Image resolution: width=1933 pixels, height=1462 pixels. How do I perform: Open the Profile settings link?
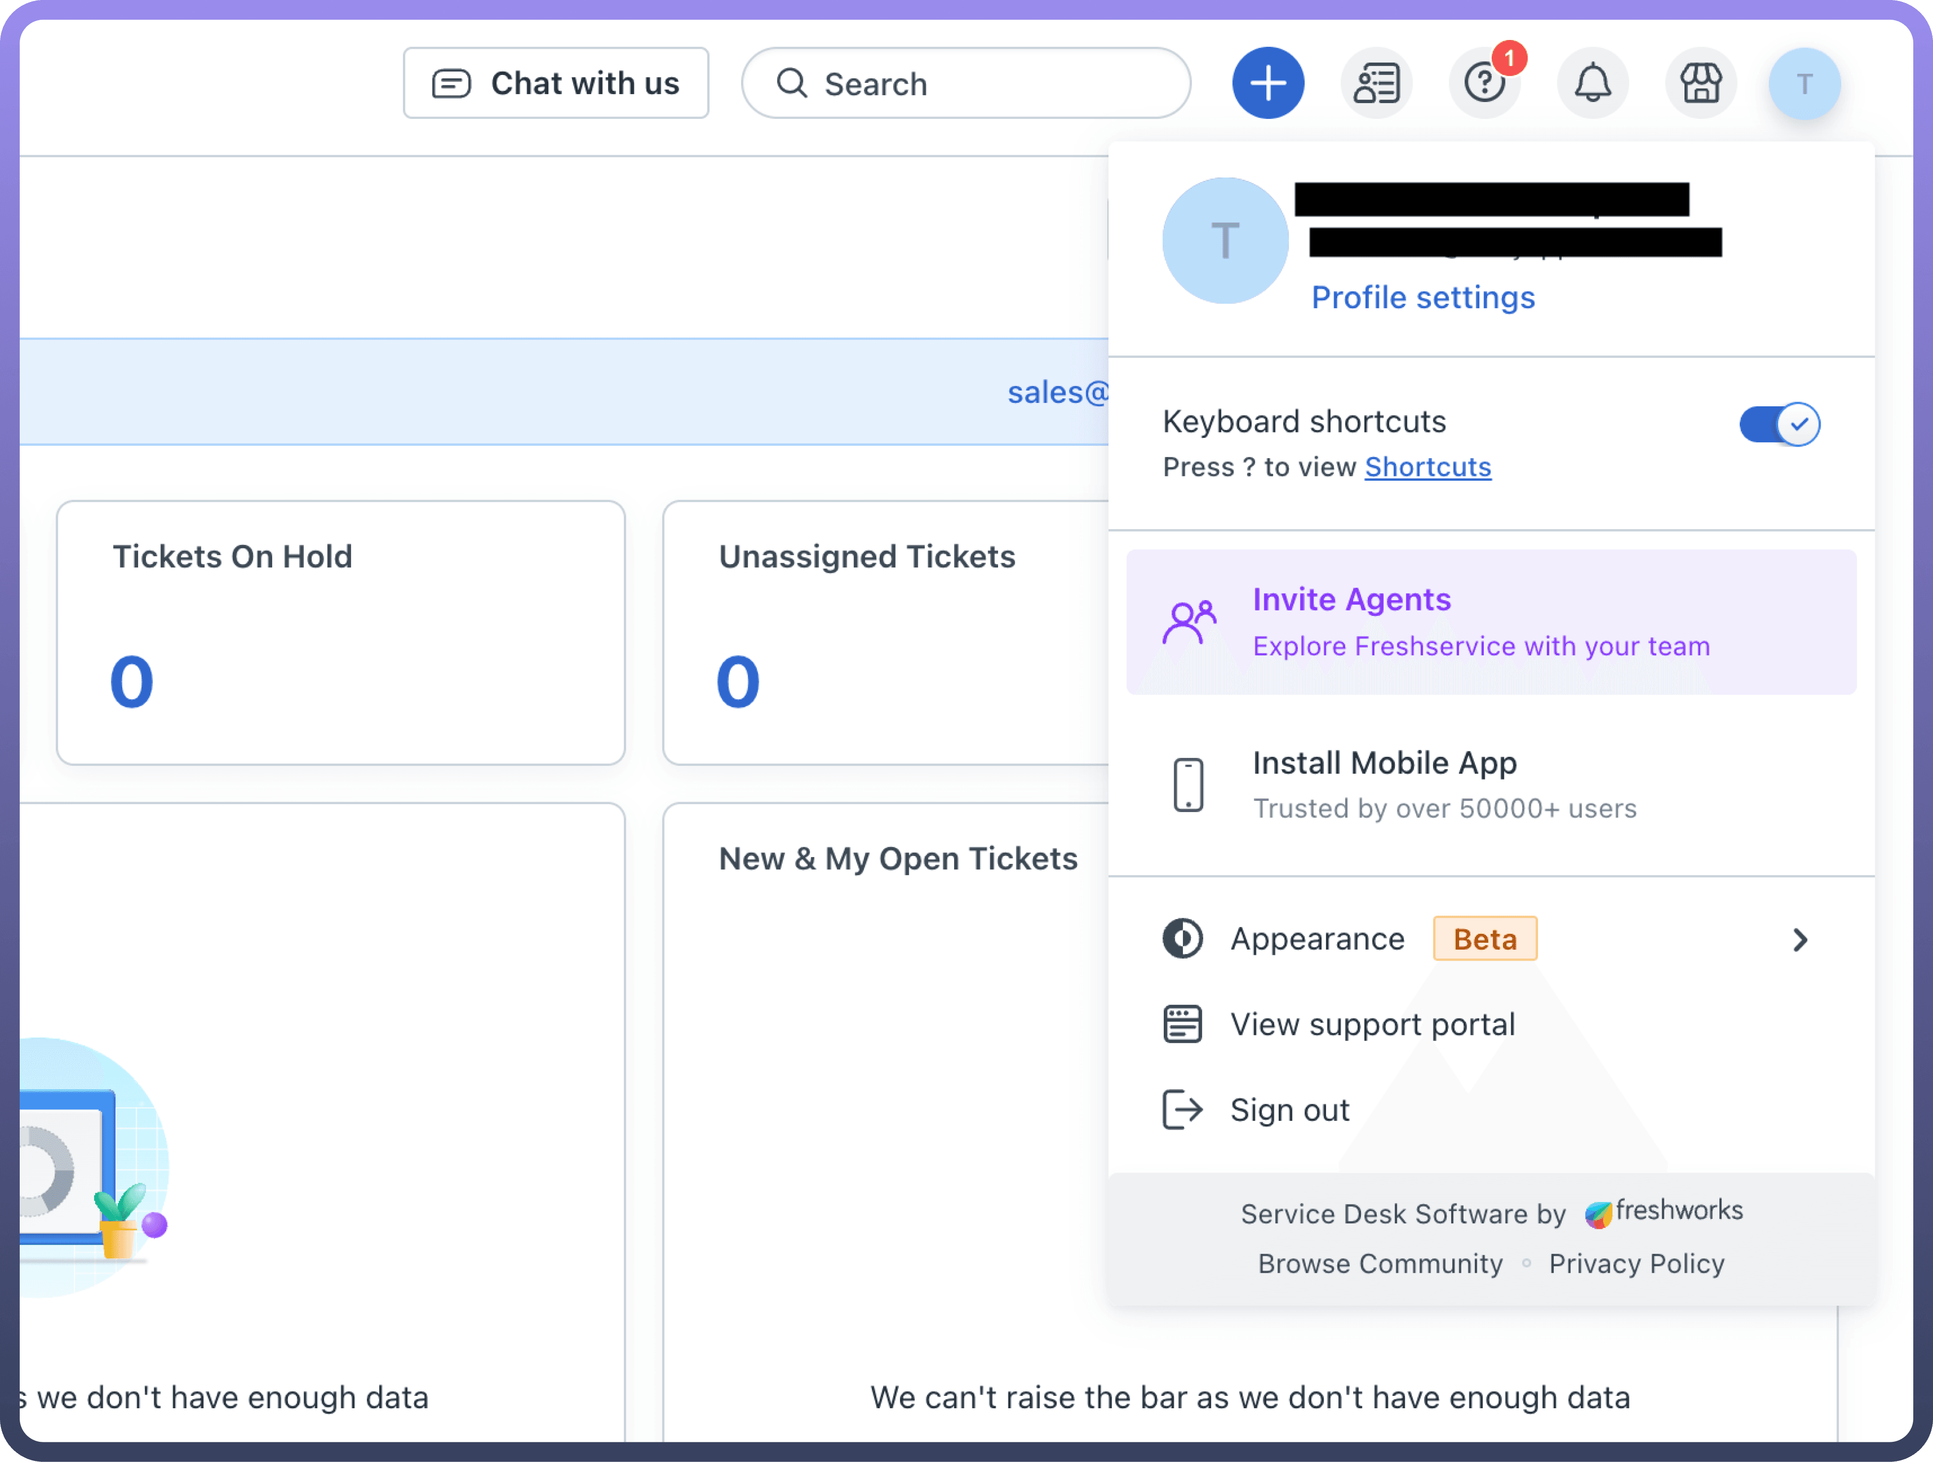coord(1423,298)
